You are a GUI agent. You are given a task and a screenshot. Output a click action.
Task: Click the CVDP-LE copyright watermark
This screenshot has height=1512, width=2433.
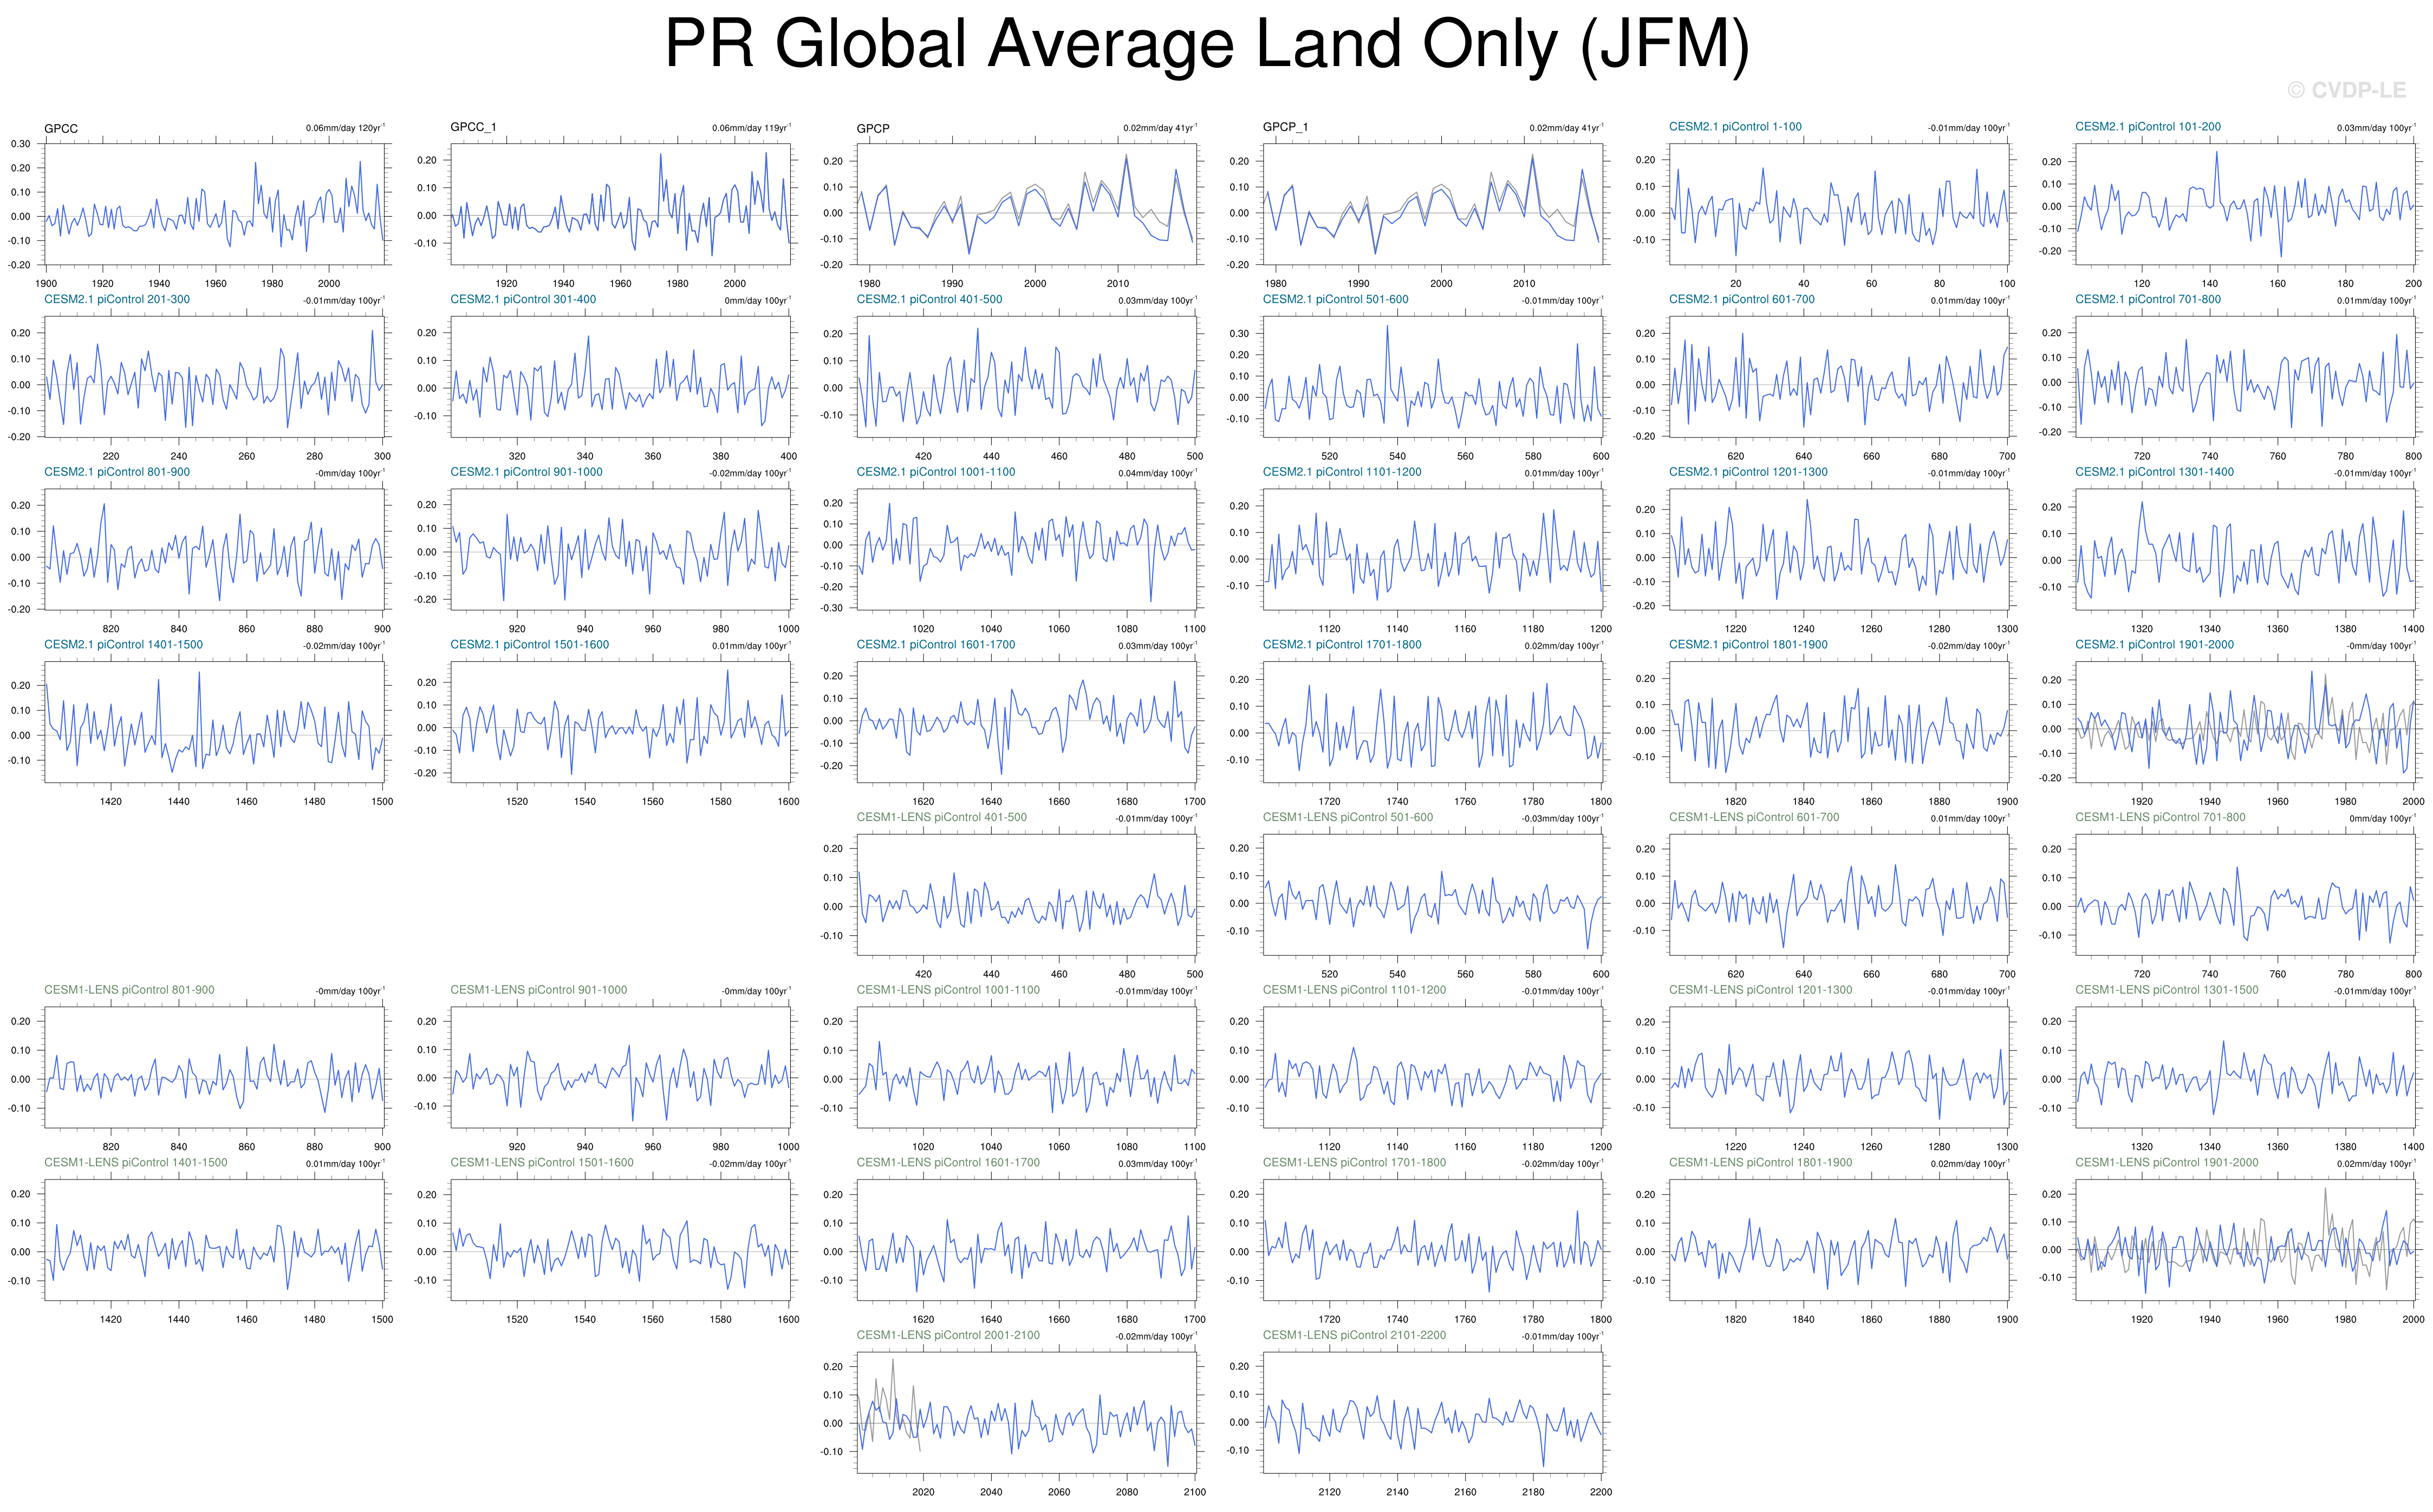pos(2346,90)
